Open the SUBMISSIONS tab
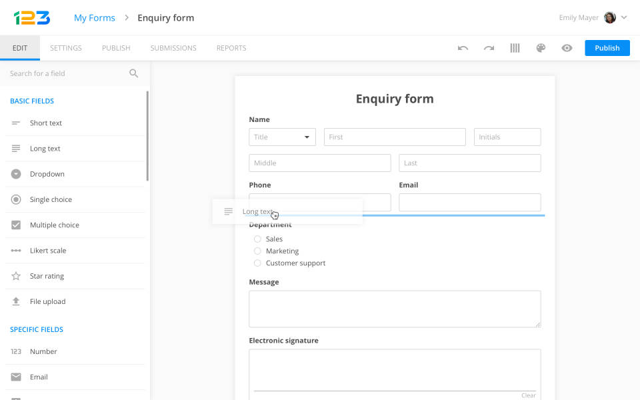 click(x=173, y=47)
